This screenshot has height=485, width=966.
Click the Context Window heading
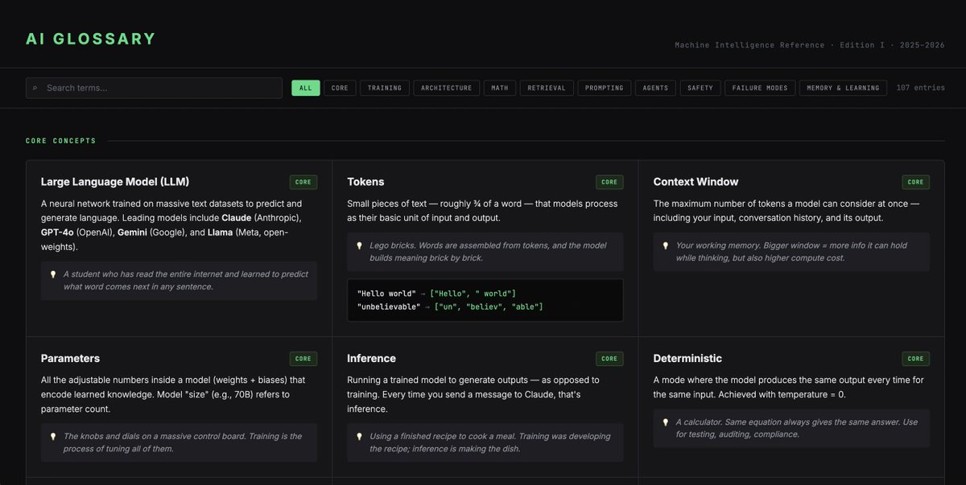tap(696, 182)
